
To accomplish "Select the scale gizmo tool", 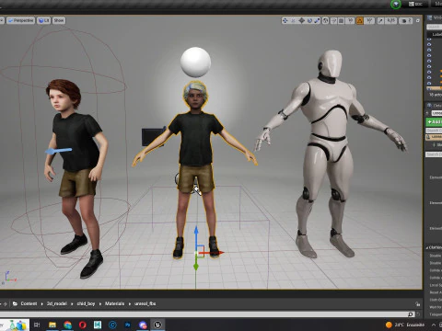I will 317,20.
